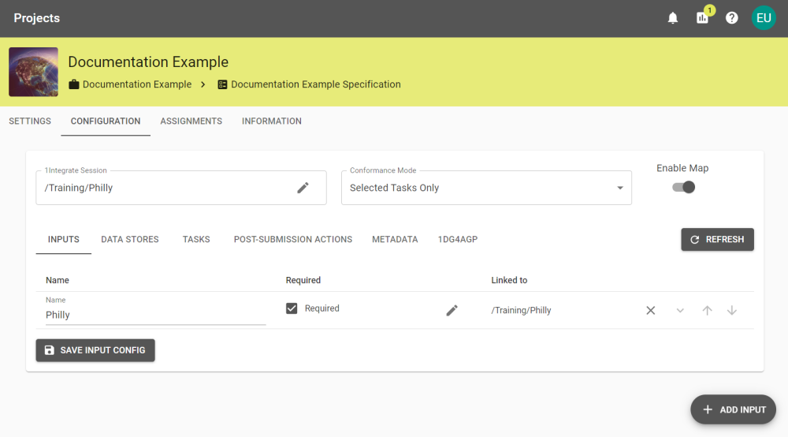Click the Linked to value /Training/Philly
The width and height of the screenshot is (788, 437).
(521, 310)
